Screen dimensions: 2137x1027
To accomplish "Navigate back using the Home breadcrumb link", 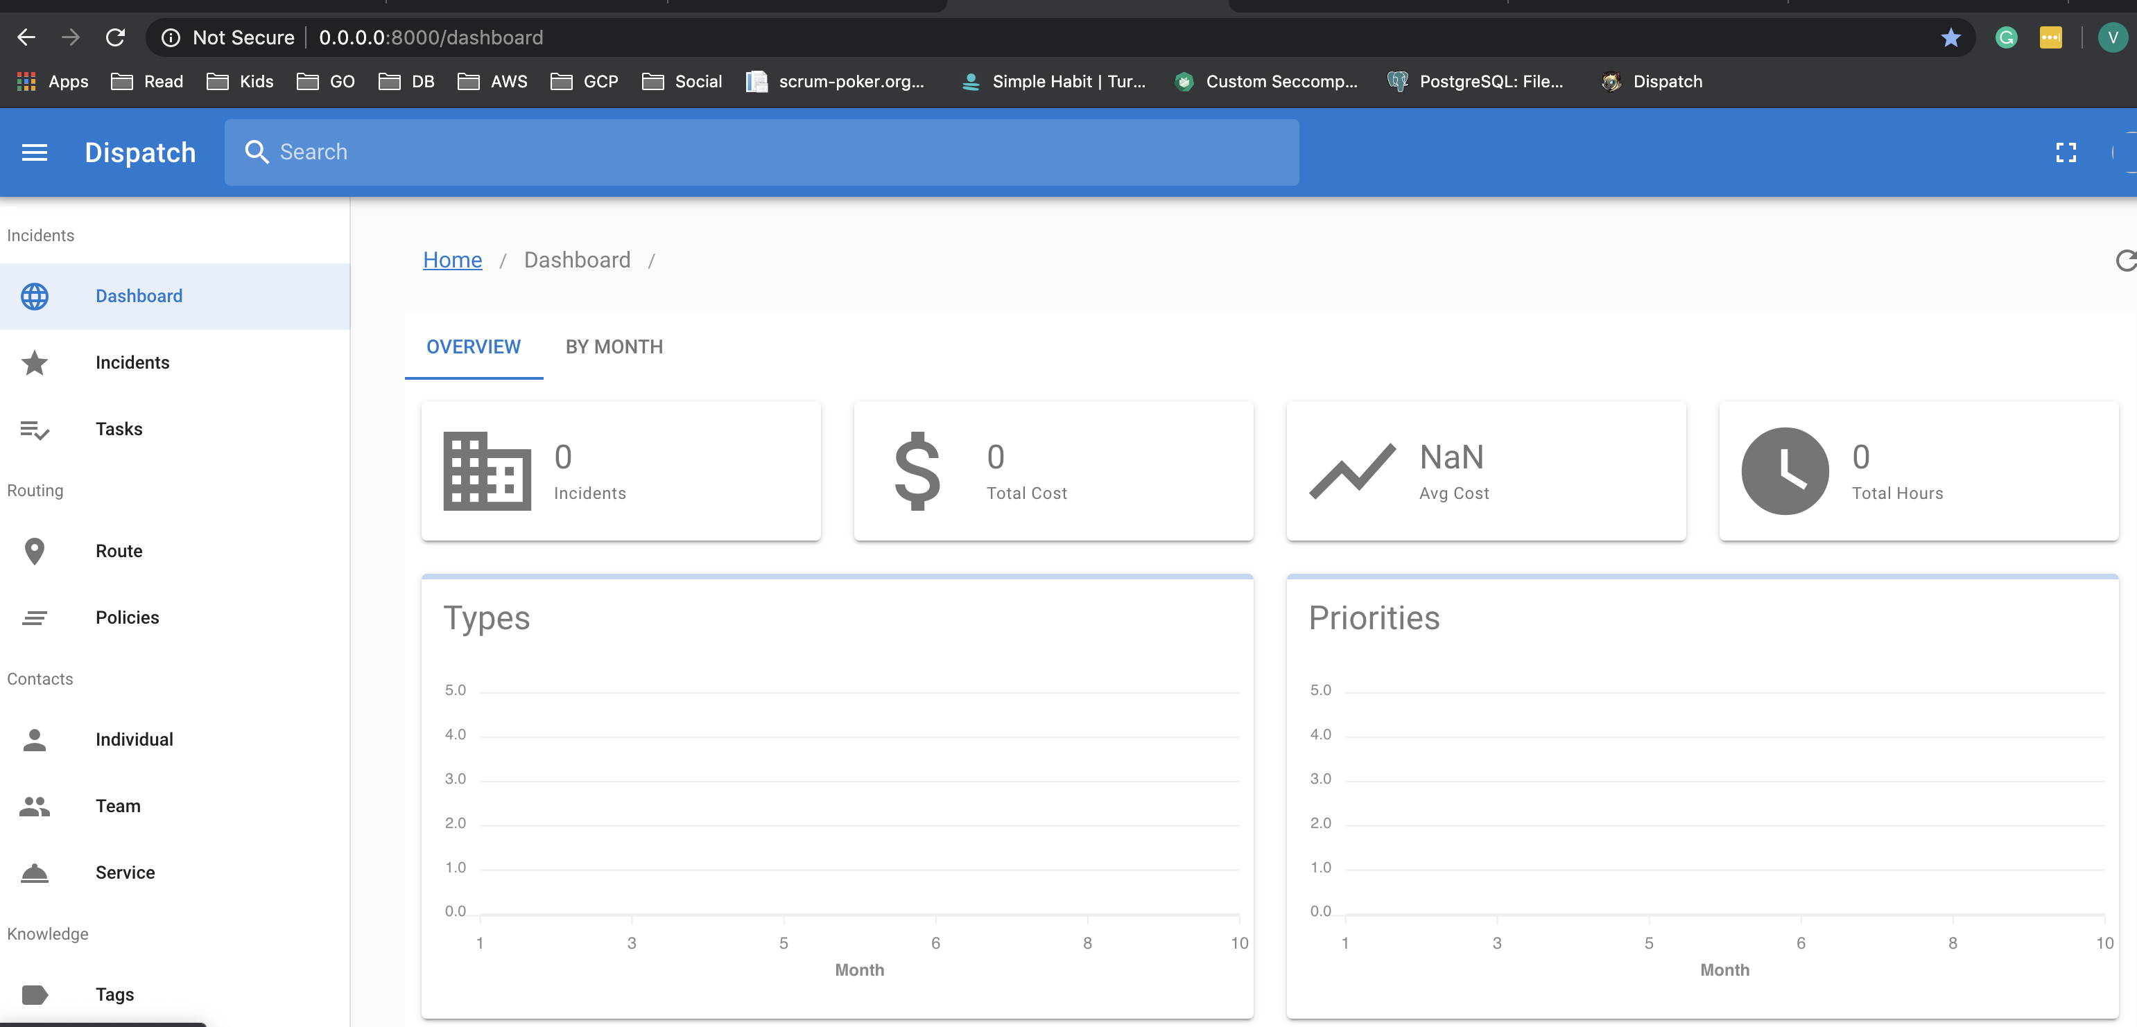I will [x=452, y=259].
